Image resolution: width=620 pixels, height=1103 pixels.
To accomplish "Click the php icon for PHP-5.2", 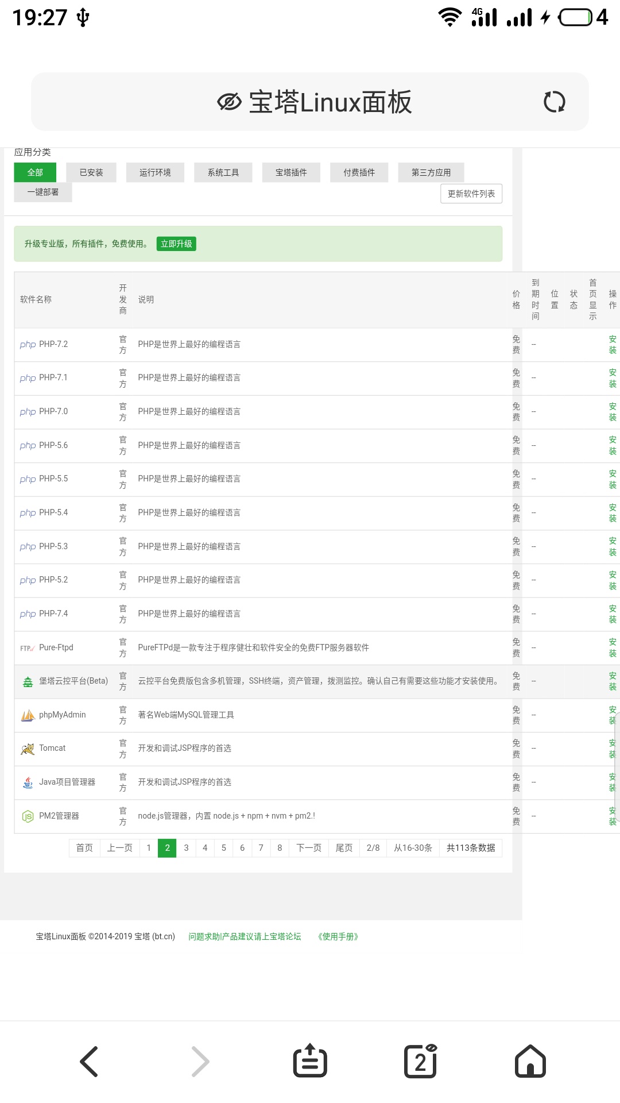I will (28, 580).
